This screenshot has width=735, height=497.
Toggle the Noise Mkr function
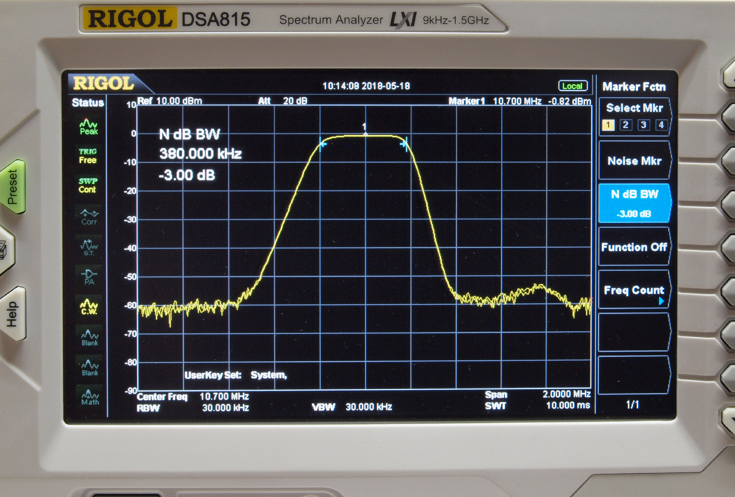634,161
